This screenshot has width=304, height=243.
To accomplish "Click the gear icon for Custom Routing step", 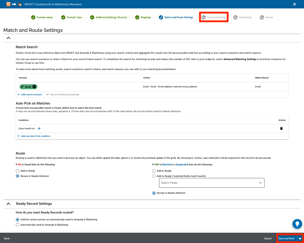I will pyautogui.click(x=204, y=17).
